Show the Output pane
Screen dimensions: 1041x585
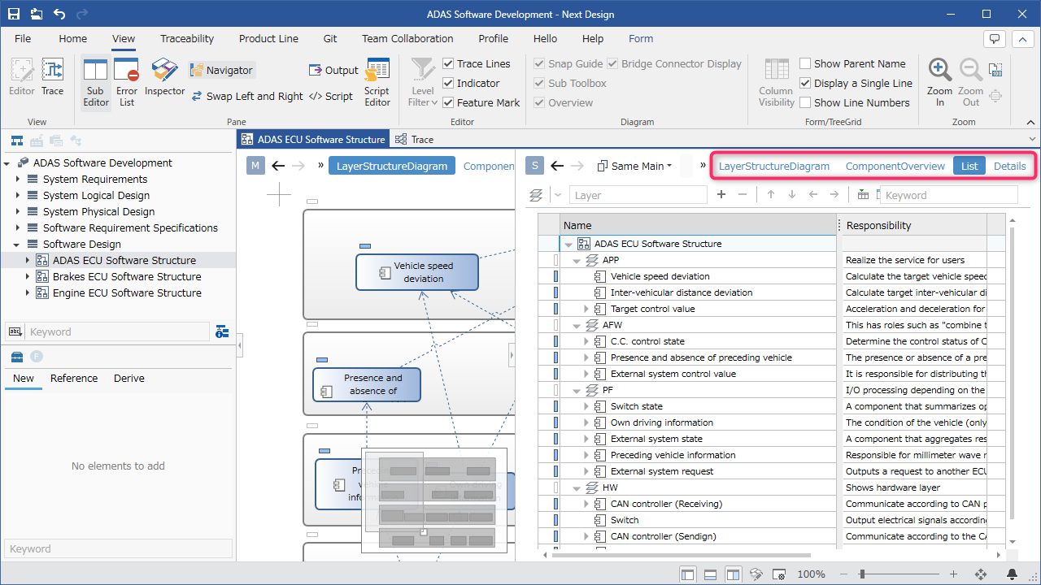coord(334,71)
